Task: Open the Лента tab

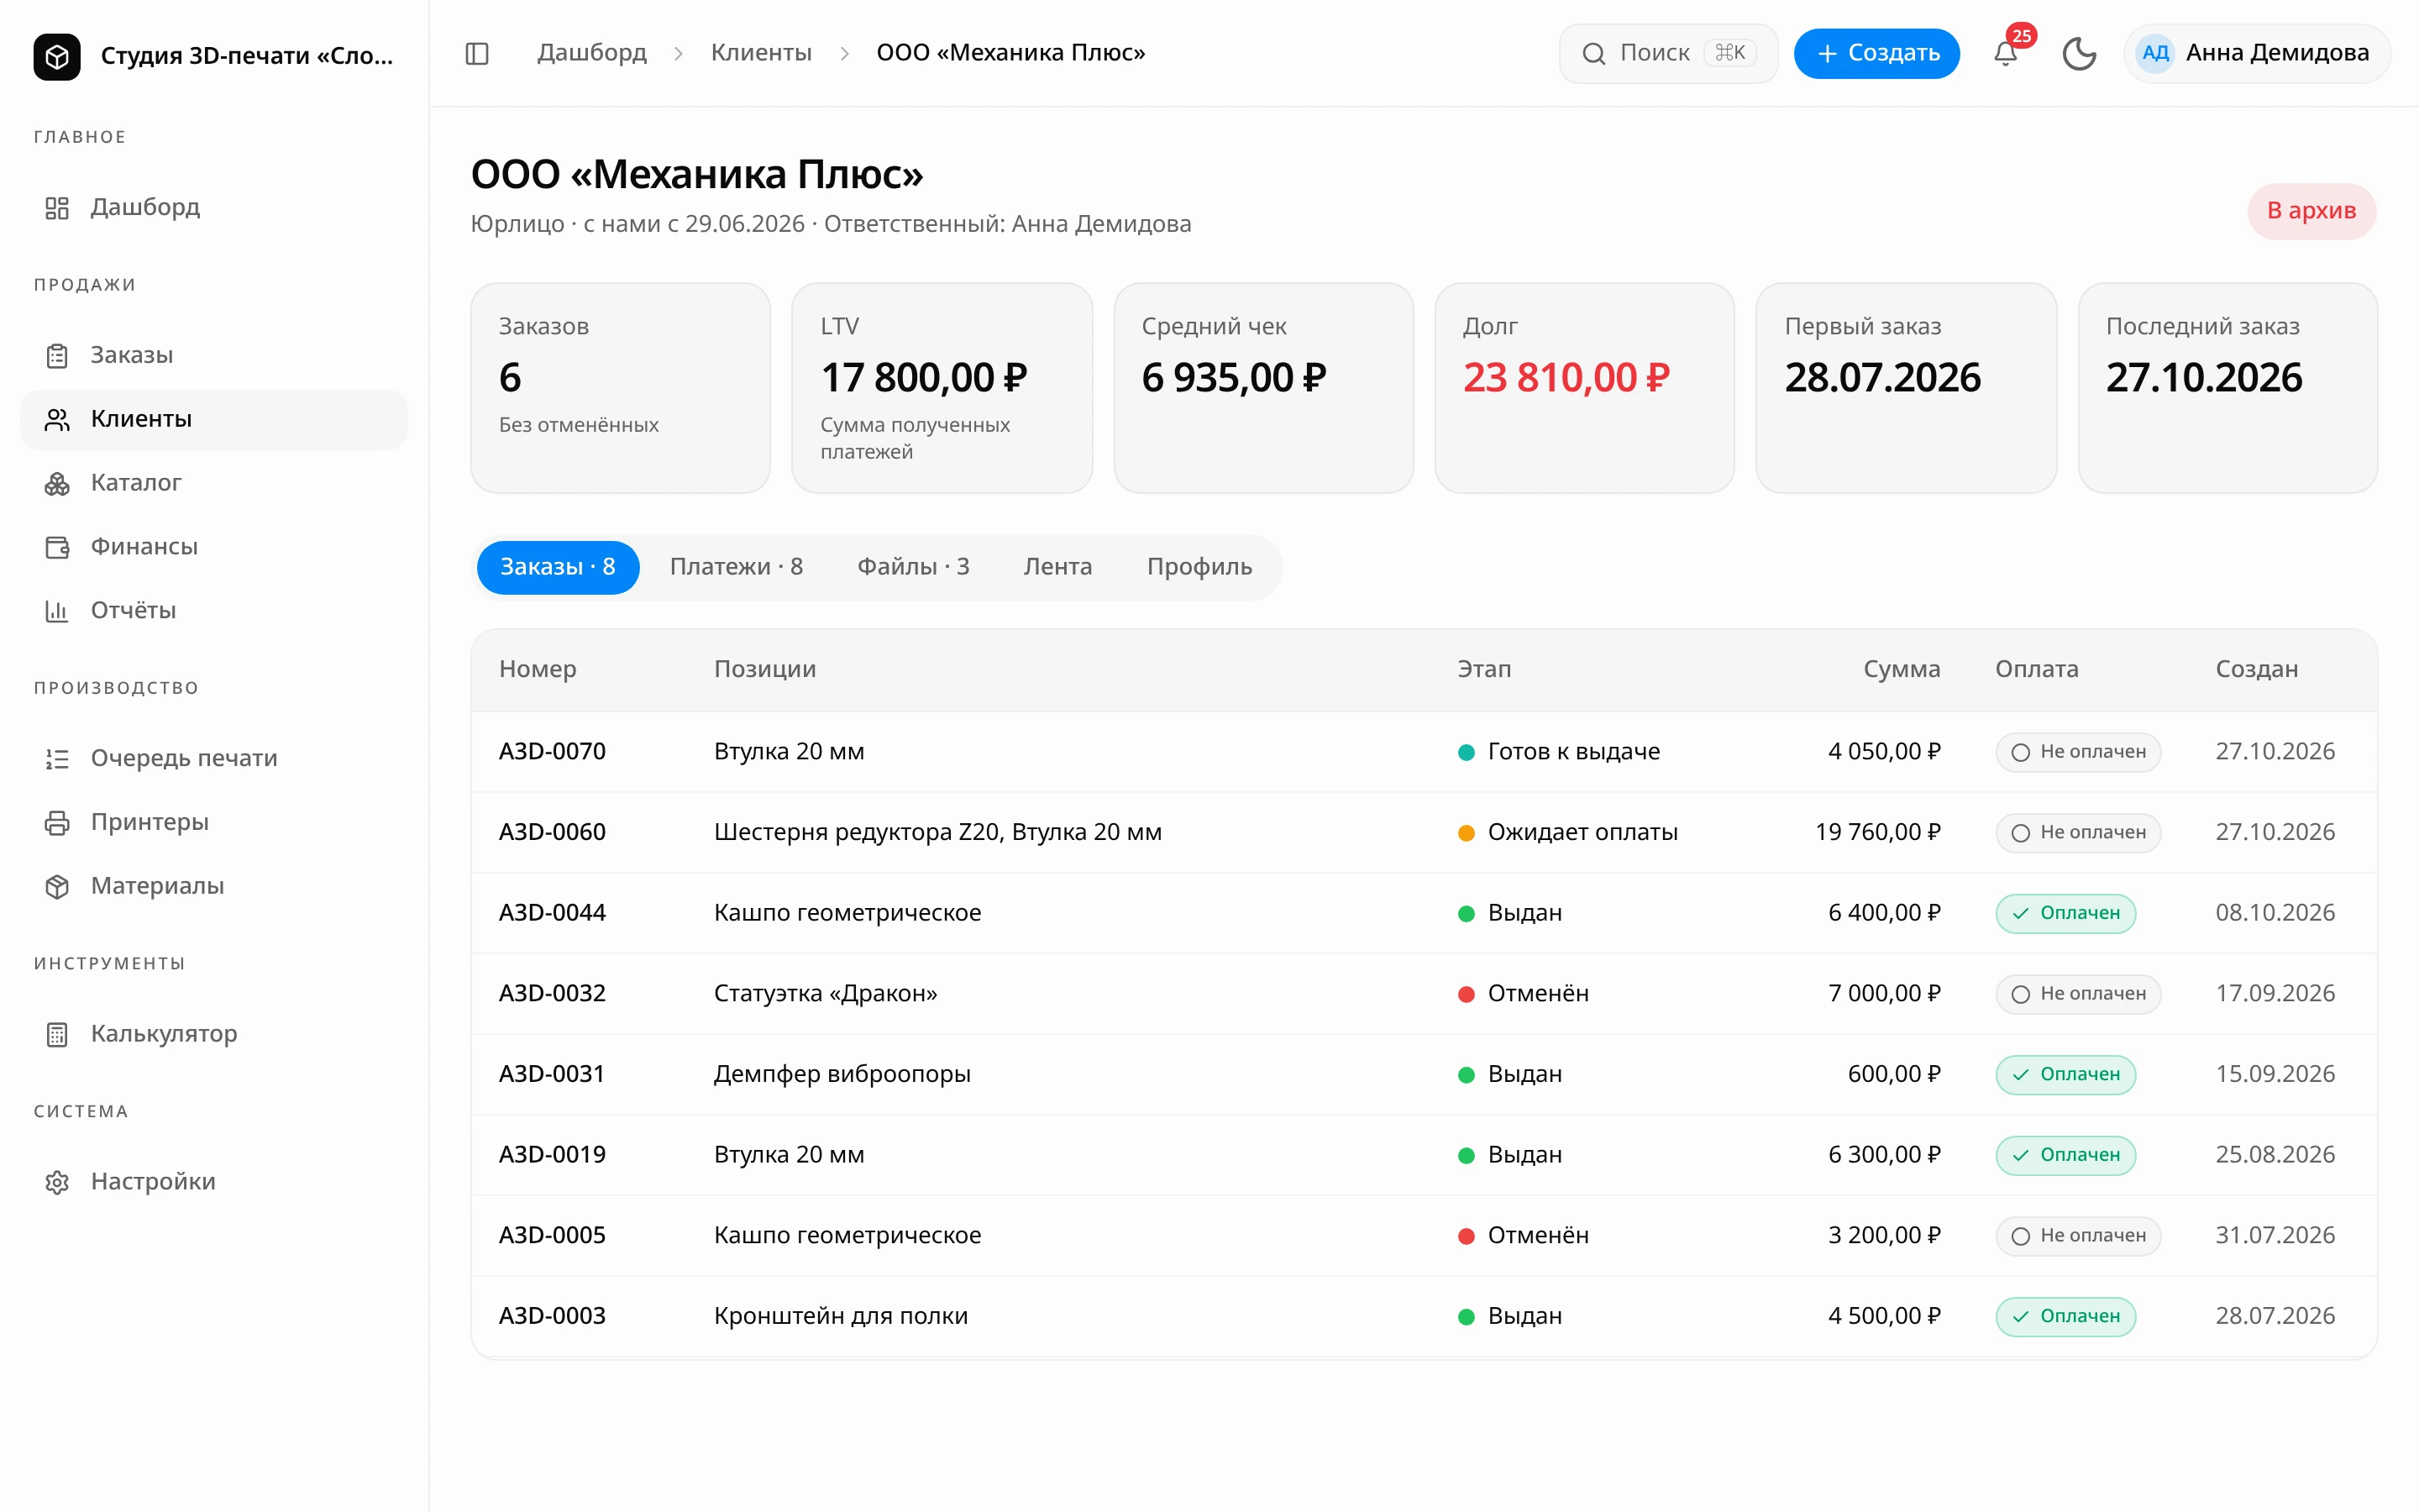Action: 1057,567
